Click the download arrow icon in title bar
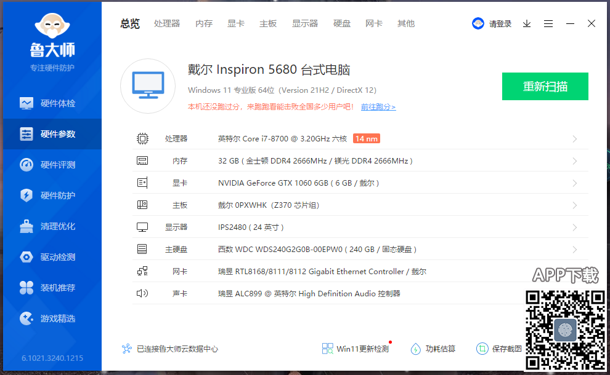This screenshot has width=610, height=375. pyautogui.click(x=527, y=23)
